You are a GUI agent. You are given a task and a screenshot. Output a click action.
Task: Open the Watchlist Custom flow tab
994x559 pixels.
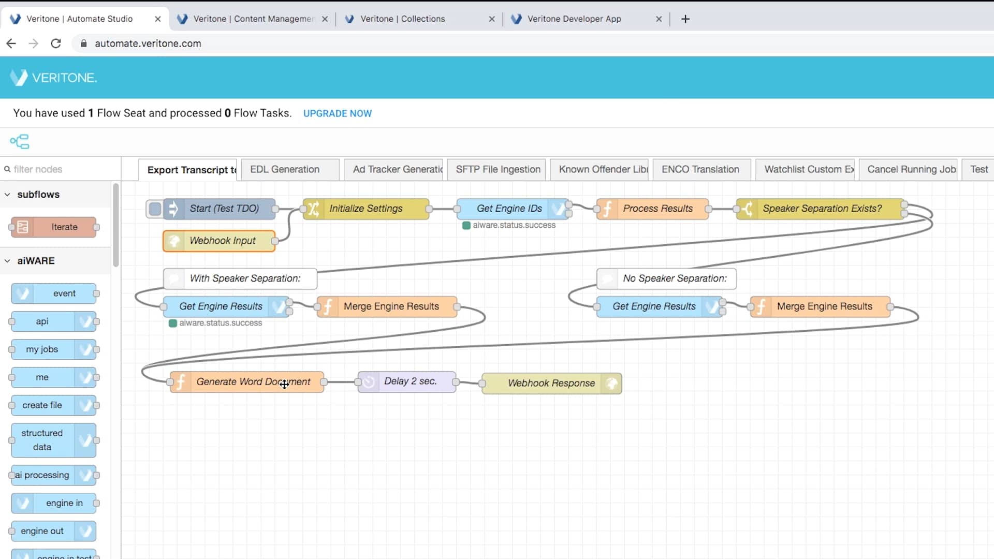coord(805,169)
